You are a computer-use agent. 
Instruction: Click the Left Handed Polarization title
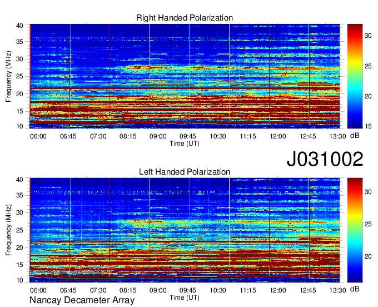pos(185,172)
